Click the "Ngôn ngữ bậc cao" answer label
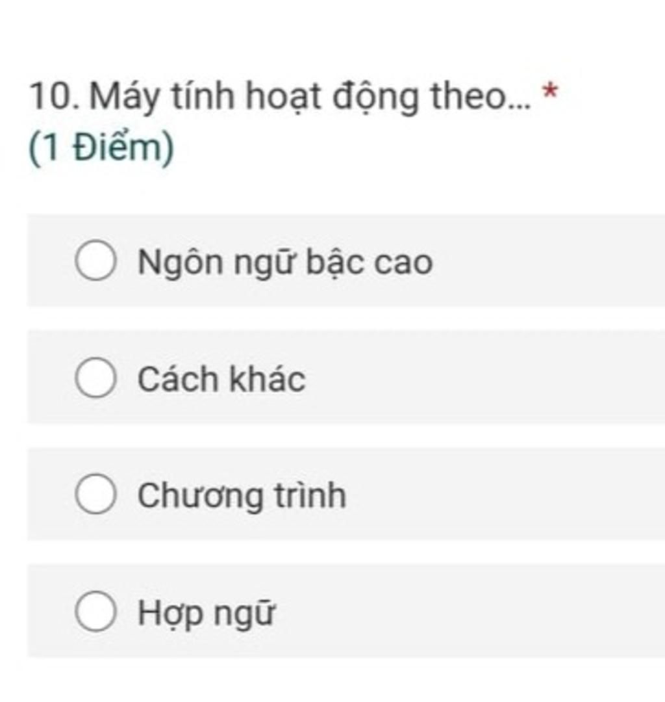 pos(285,262)
